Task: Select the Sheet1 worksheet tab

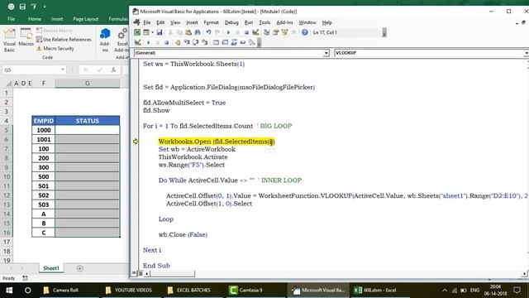Action: click(51, 268)
